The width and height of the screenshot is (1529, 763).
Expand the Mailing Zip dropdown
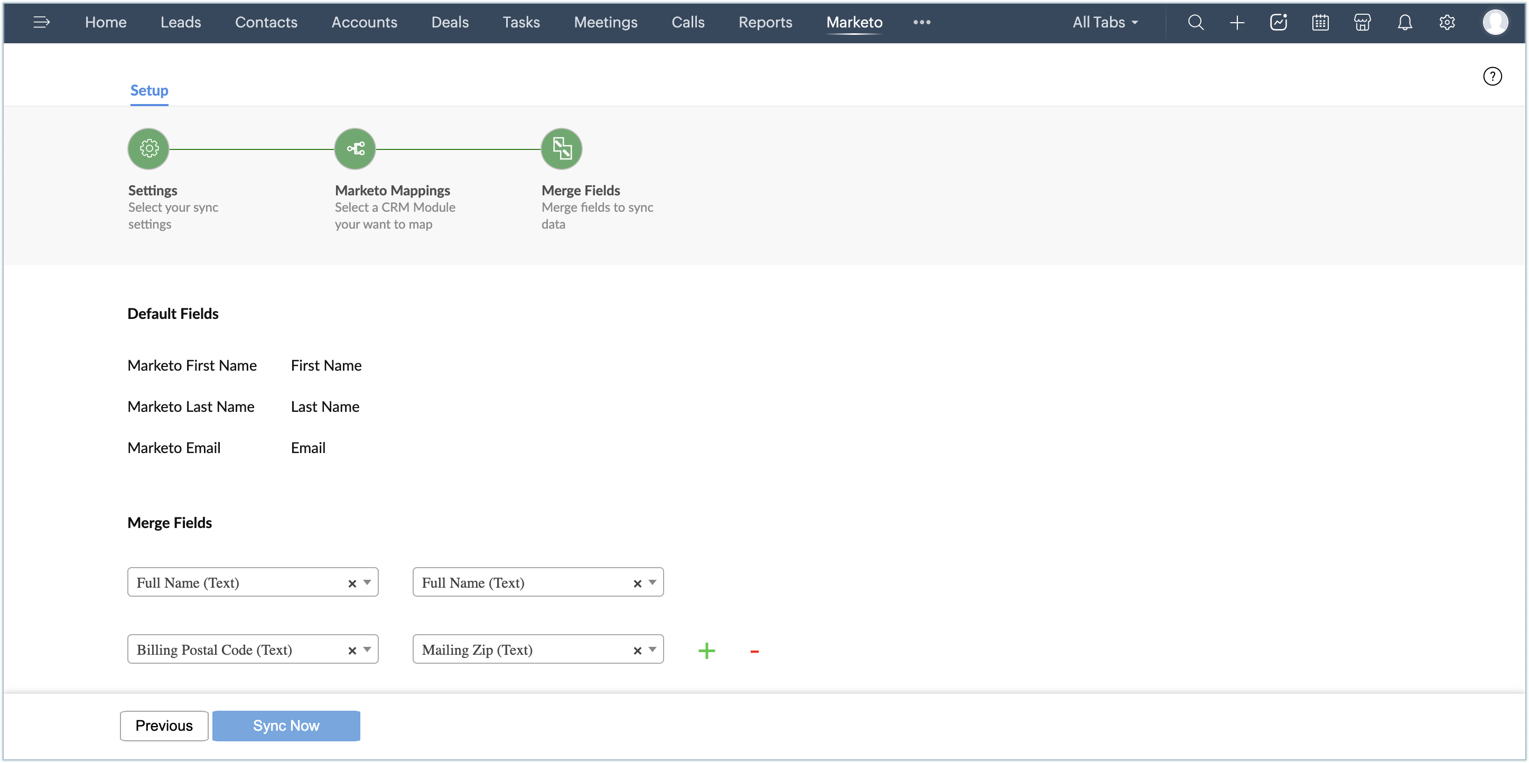point(652,649)
